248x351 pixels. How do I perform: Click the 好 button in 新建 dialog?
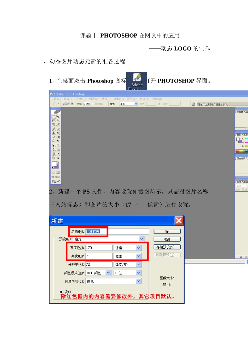tap(167, 231)
